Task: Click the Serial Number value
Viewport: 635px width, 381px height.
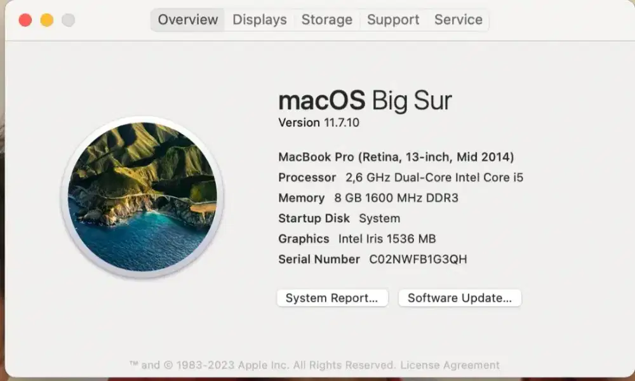Action: [x=372, y=259]
